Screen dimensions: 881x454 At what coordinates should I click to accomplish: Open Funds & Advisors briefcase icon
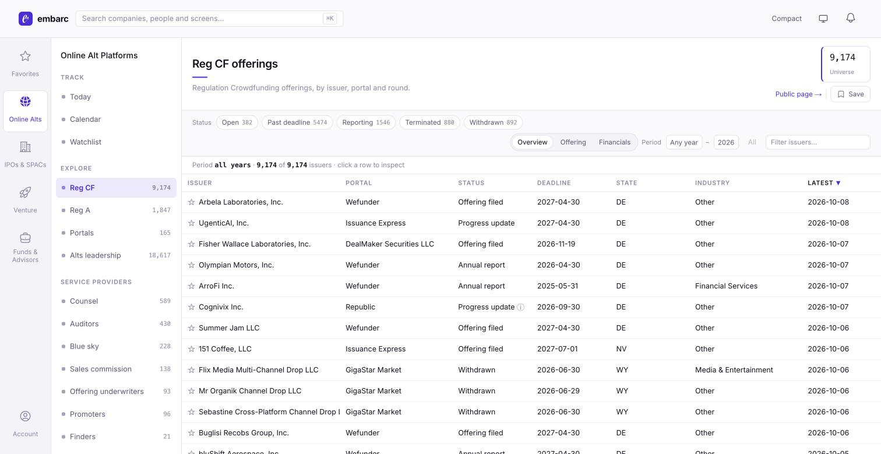pos(25,238)
